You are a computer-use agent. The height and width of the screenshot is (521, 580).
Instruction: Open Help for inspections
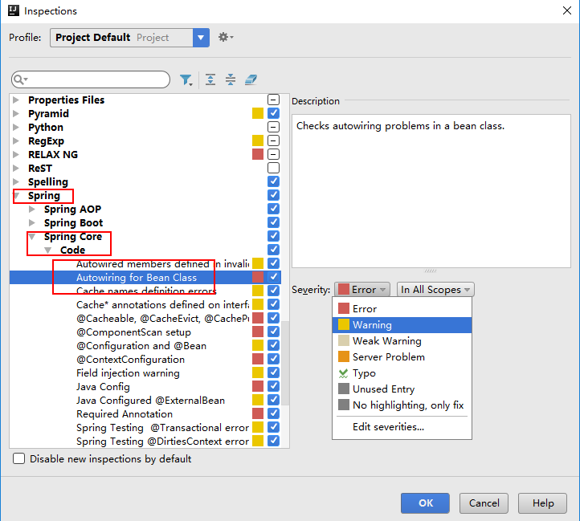click(x=542, y=503)
